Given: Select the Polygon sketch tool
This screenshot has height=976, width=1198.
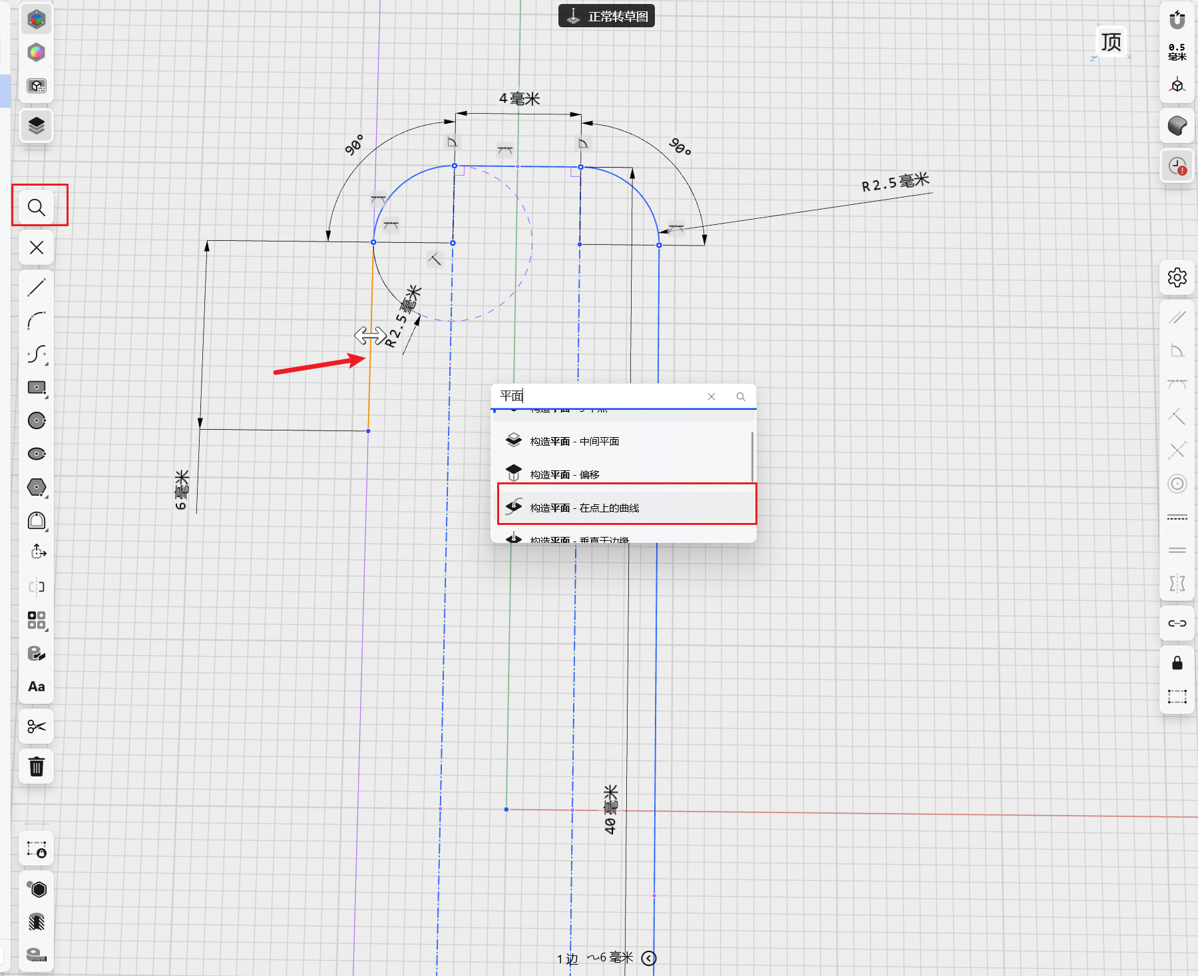Looking at the screenshot, I should (37, 487).
